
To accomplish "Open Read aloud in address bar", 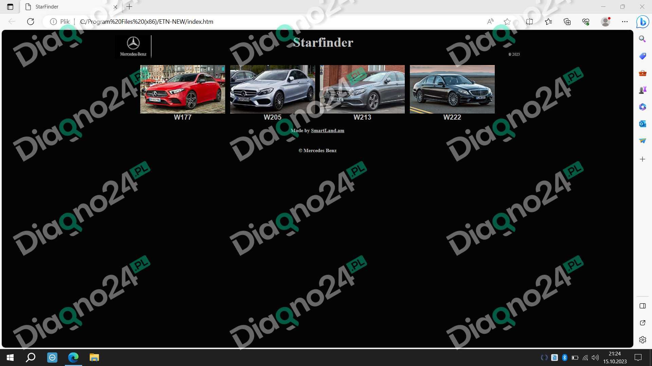I will [490, 22].
